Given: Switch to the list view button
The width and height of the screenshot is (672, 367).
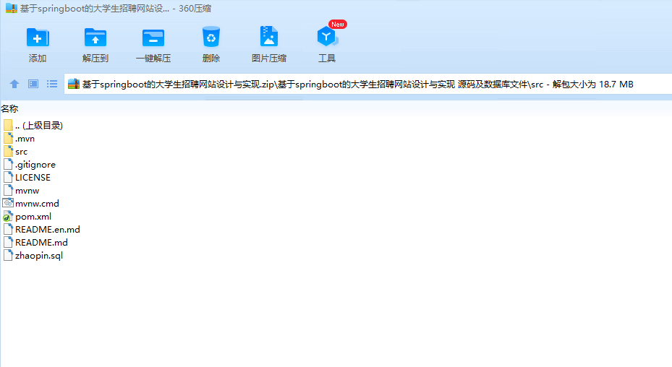Looking at the screenshot, I should pyautogui.click(x=52, y=84).
